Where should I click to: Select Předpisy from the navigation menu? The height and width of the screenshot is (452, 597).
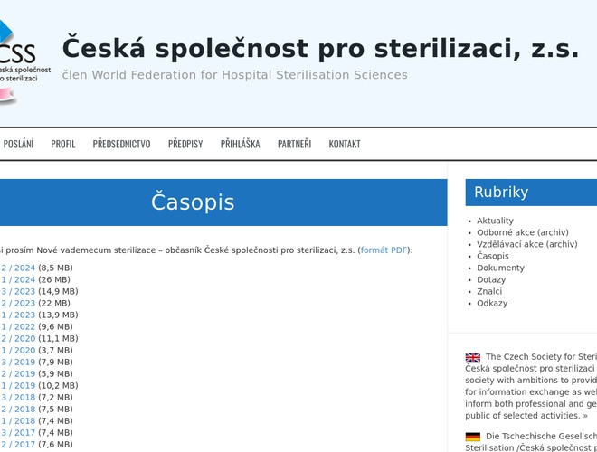click(185, 144)
